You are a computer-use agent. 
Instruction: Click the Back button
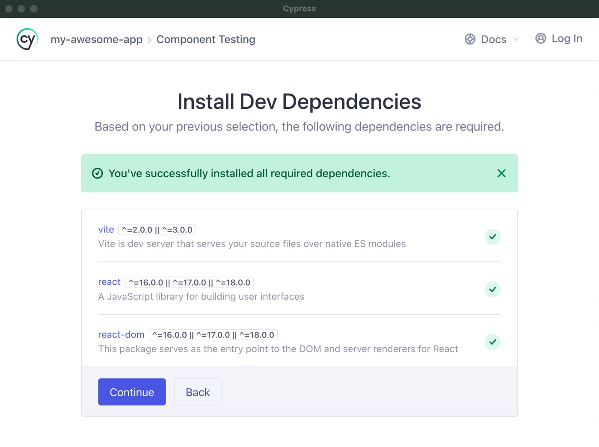[x=197, y=392]
